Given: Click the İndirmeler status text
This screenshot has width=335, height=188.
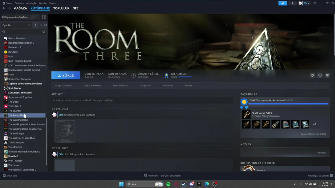Looking at the screenshot, I should 165,176.
